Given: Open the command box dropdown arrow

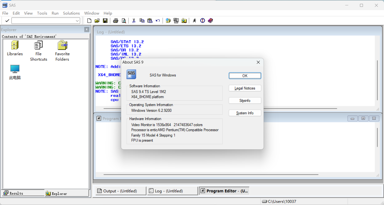Looking at the screenshot, I should coord(77,21).
